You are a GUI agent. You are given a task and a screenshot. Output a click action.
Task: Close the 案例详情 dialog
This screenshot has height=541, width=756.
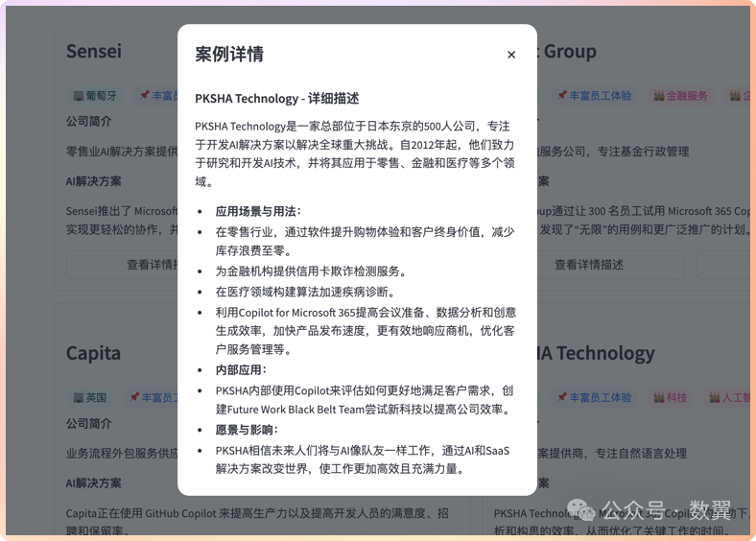(511, 55)
